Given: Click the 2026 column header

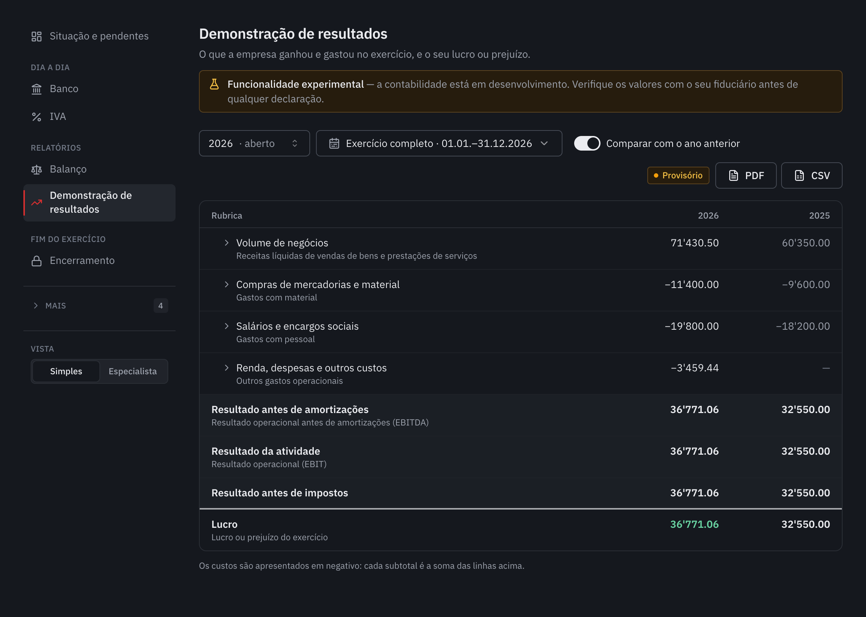Looking at the screenshot, I should click(x=708, y=215).
